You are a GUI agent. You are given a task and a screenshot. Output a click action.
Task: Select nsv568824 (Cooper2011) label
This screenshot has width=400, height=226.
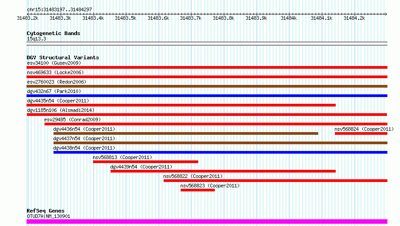coord(364,129)
